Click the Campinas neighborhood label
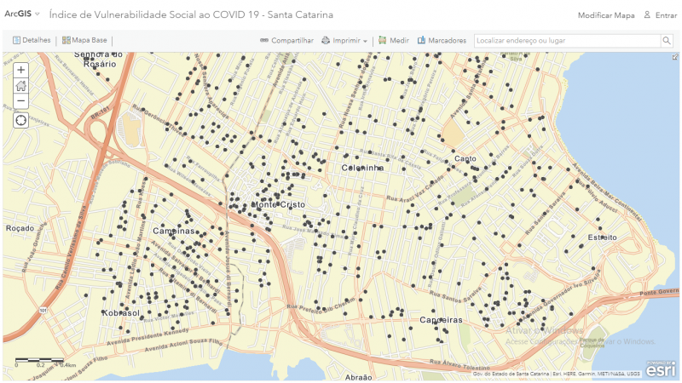 click(x=174, y=231)
